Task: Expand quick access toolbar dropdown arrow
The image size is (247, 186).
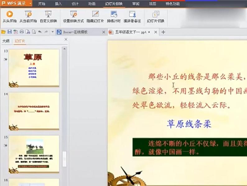Action: 53,32
